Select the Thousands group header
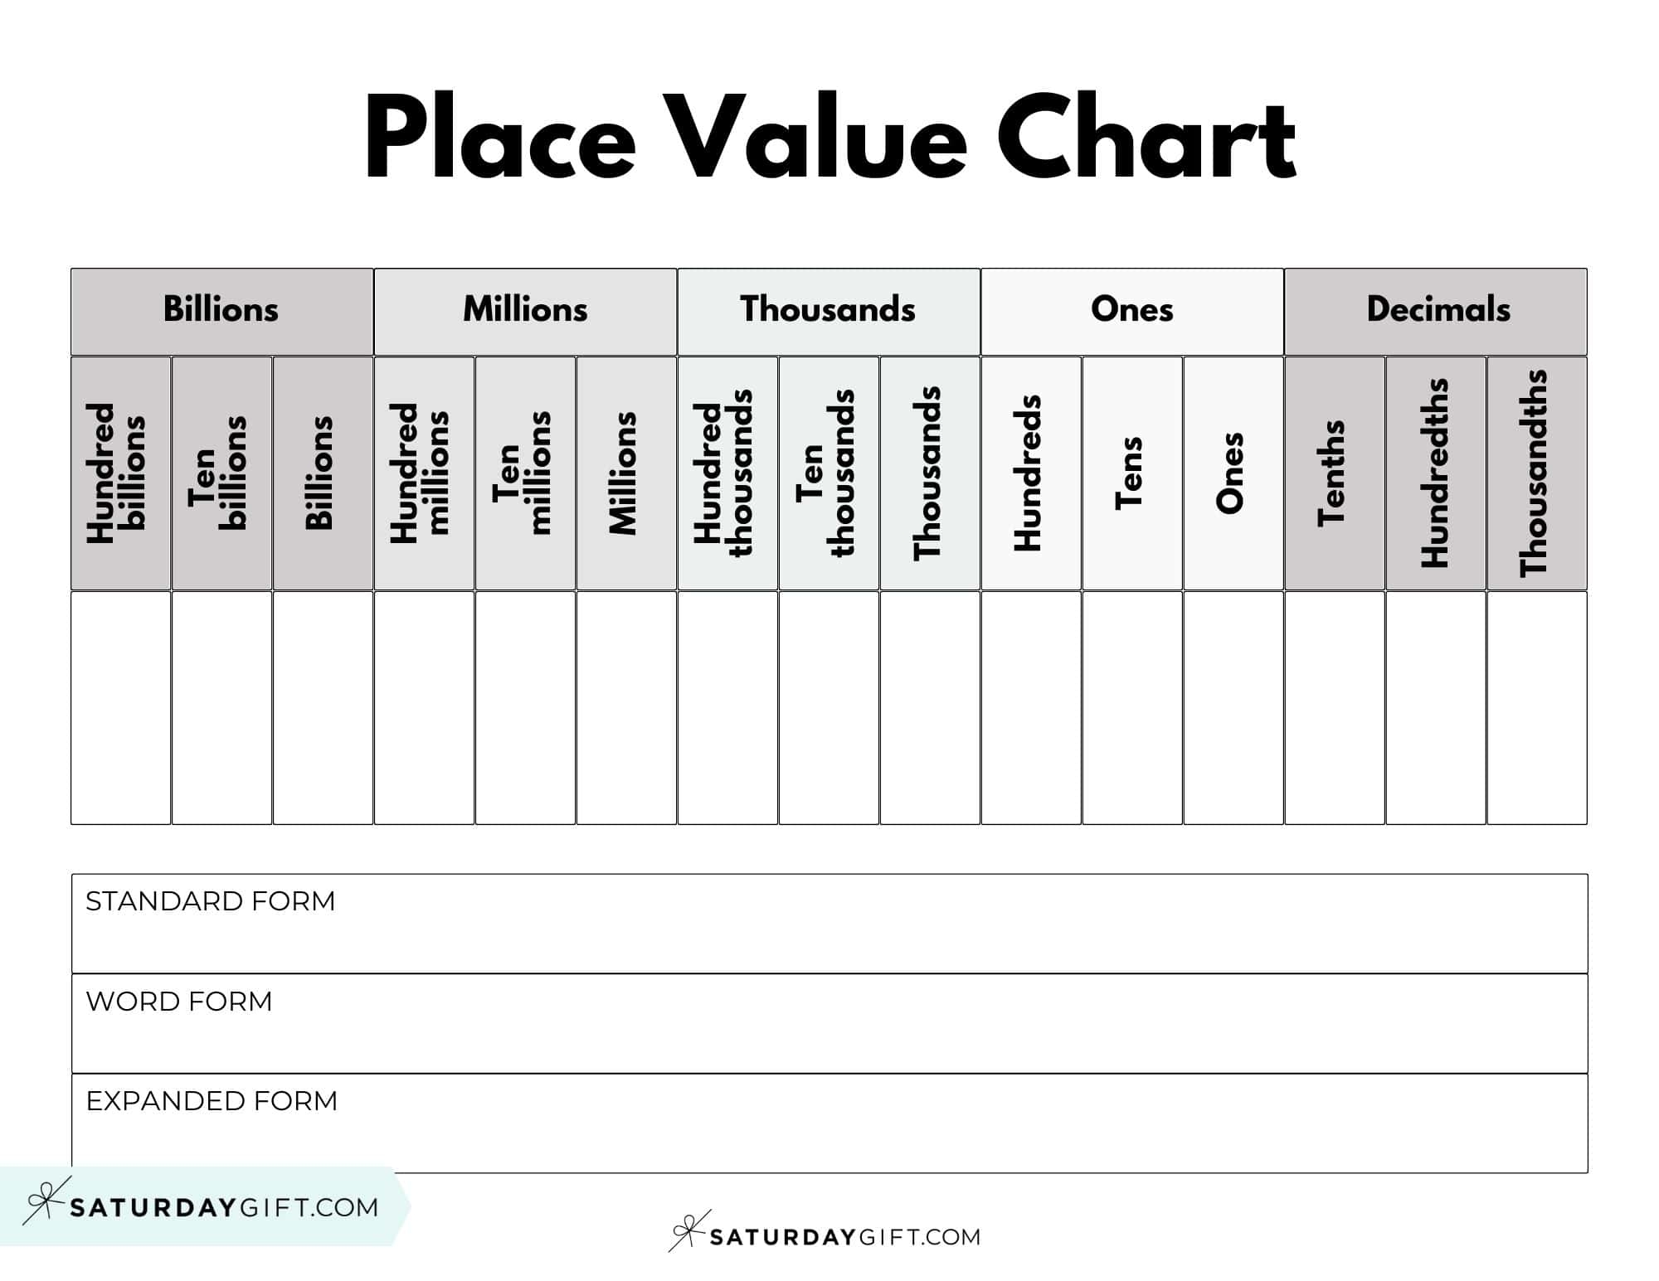 pyautogui.click(x=829, y=311)
